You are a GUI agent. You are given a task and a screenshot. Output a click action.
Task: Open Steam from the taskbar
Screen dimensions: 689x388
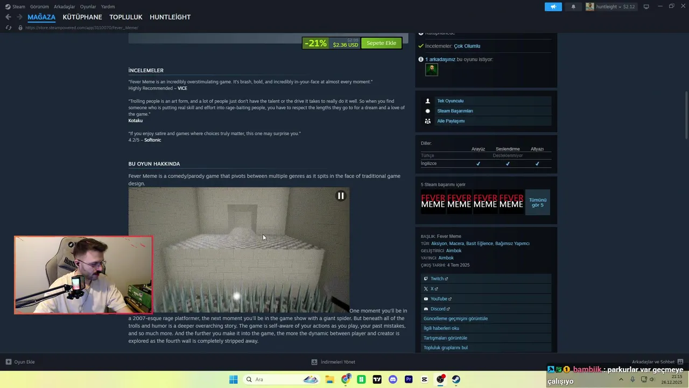tap(456, 379)
